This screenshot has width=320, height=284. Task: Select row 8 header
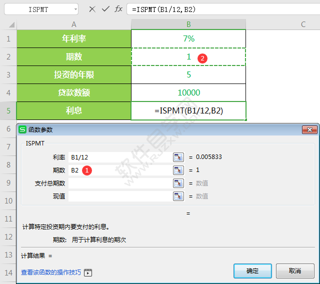click(8, 165)
